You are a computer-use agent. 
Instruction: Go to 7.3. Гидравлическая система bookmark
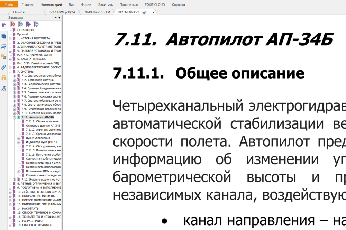[41, 84]
